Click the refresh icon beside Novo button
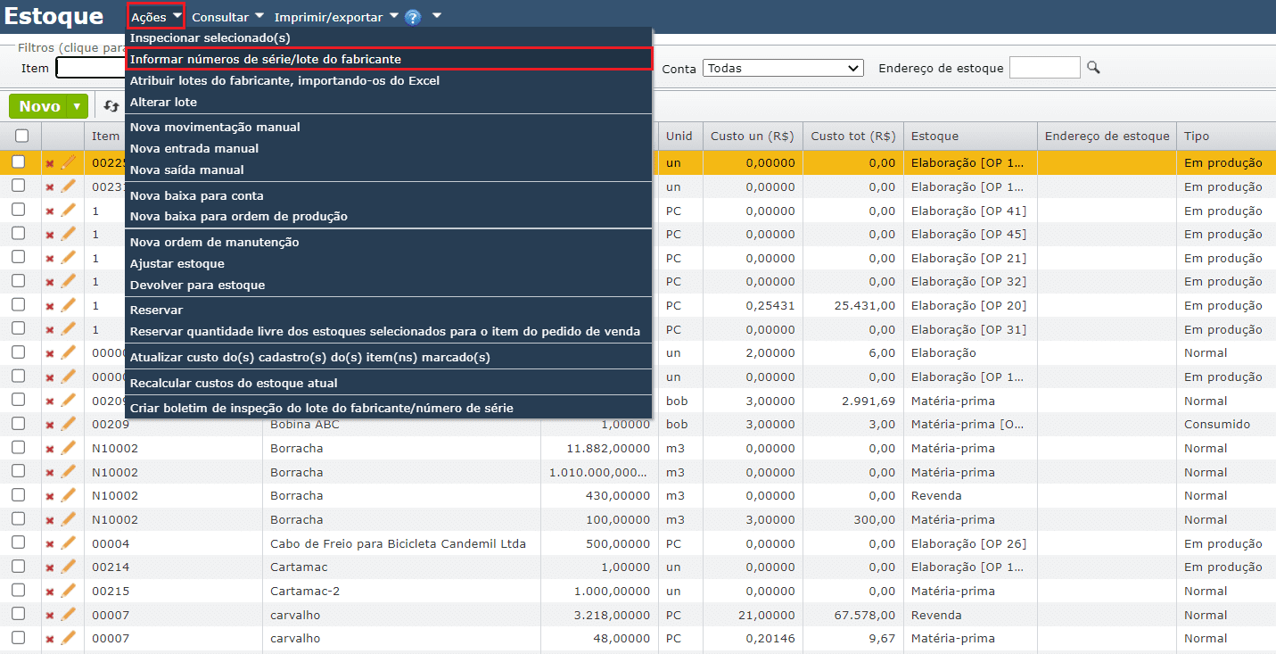Image resolution: width=1276 pixels, height=654 pixels. point(111,106)
